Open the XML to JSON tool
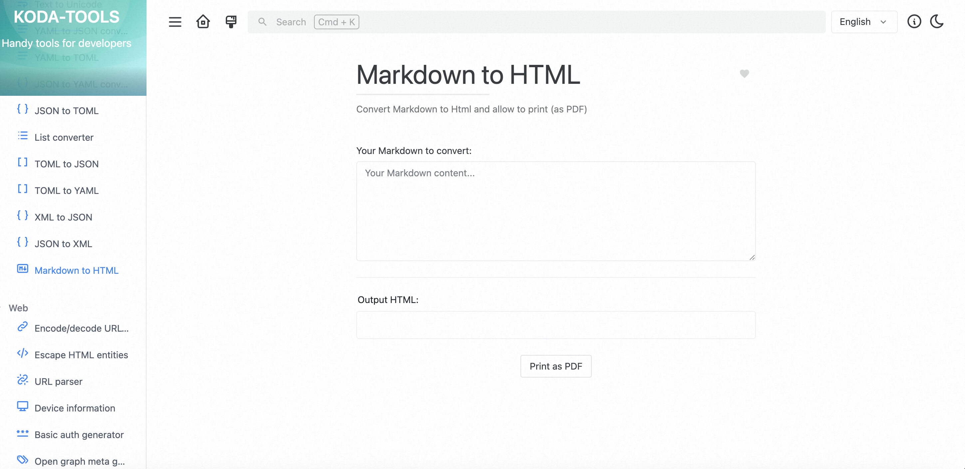This screenshot has height=469, width=965. 63,217
